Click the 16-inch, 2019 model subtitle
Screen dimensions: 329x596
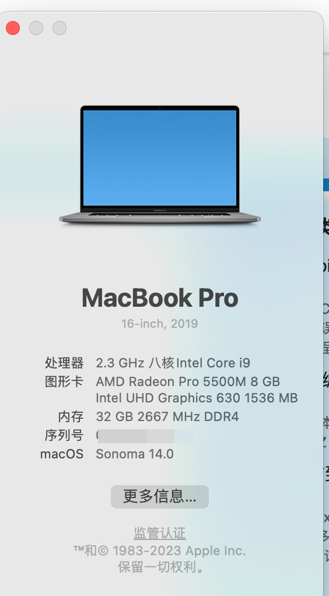click(x=160, y=324)
